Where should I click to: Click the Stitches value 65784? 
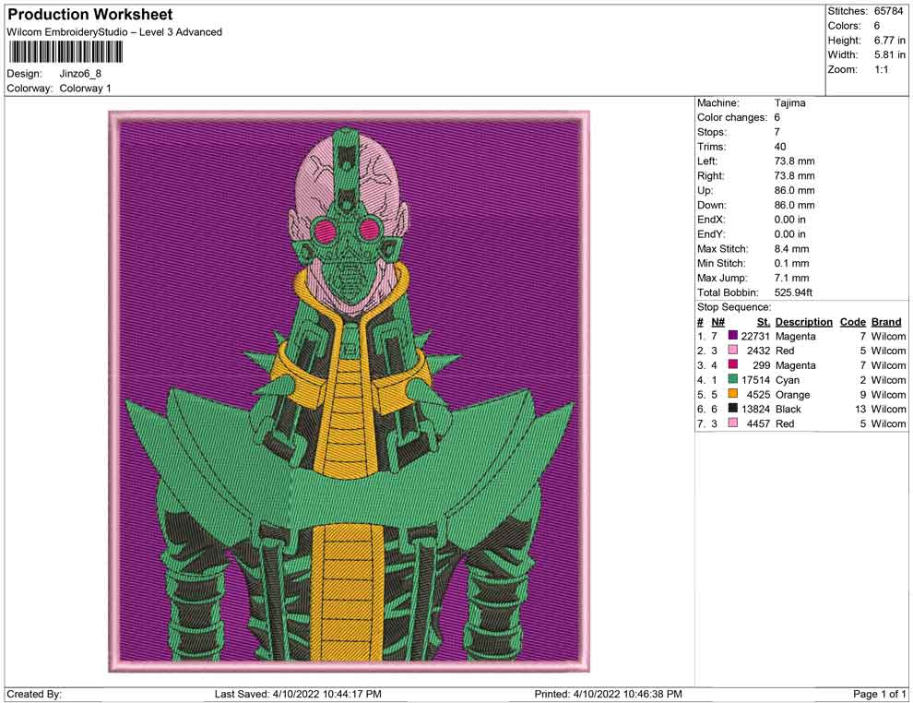[x=890, y=11]
